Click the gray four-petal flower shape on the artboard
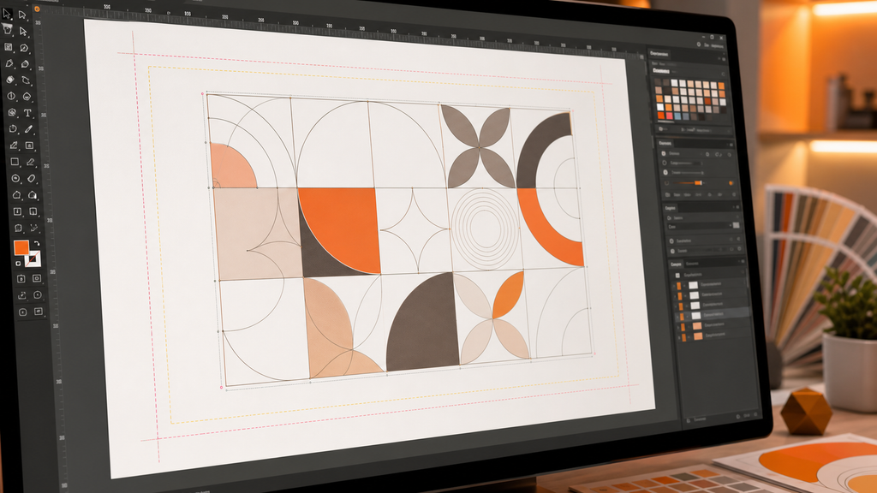877x493 pixels. [480, 147]
